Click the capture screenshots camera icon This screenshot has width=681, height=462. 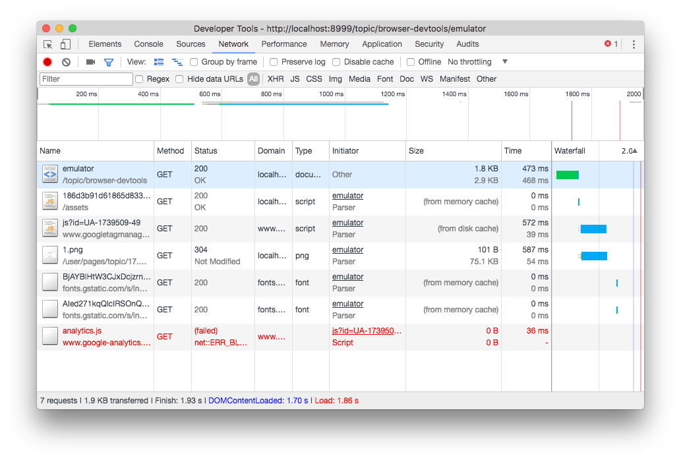[90, 62]
